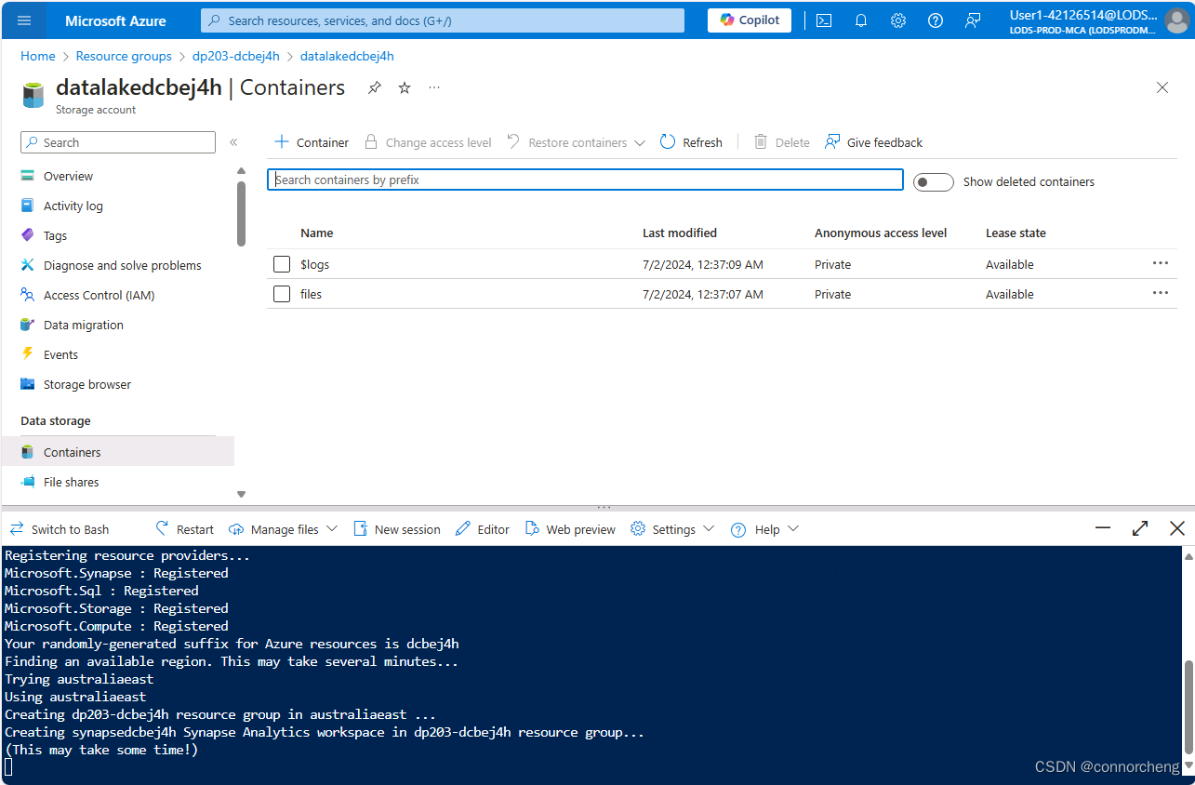Click the Cloud Shell terminal scrollbar thumb
The width and height of the screenshot is (1195, 785).
(1188, 707)
